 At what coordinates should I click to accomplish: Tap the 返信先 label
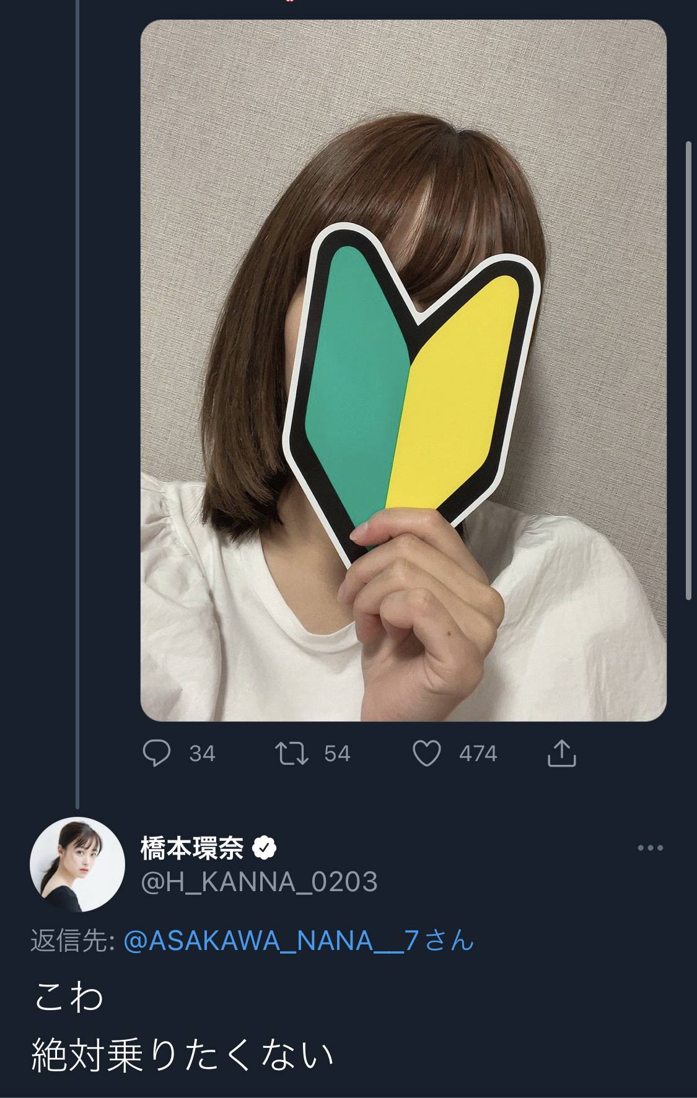point(71,941)
